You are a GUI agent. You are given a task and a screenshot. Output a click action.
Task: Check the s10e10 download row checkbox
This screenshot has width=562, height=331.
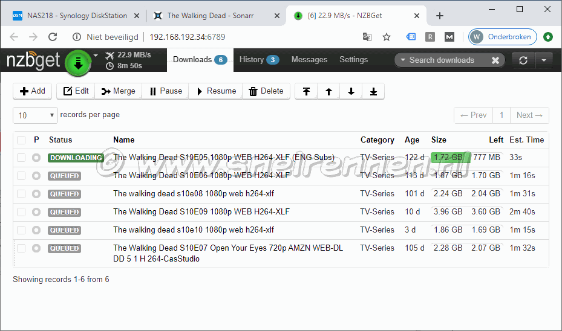tap(21, 230)
